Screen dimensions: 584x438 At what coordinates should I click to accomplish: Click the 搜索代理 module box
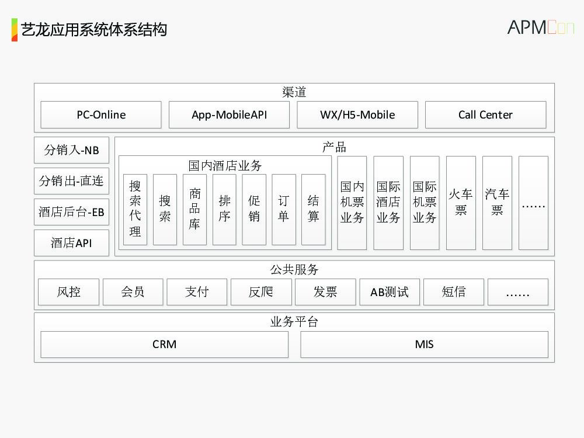(x=135, y=209)
